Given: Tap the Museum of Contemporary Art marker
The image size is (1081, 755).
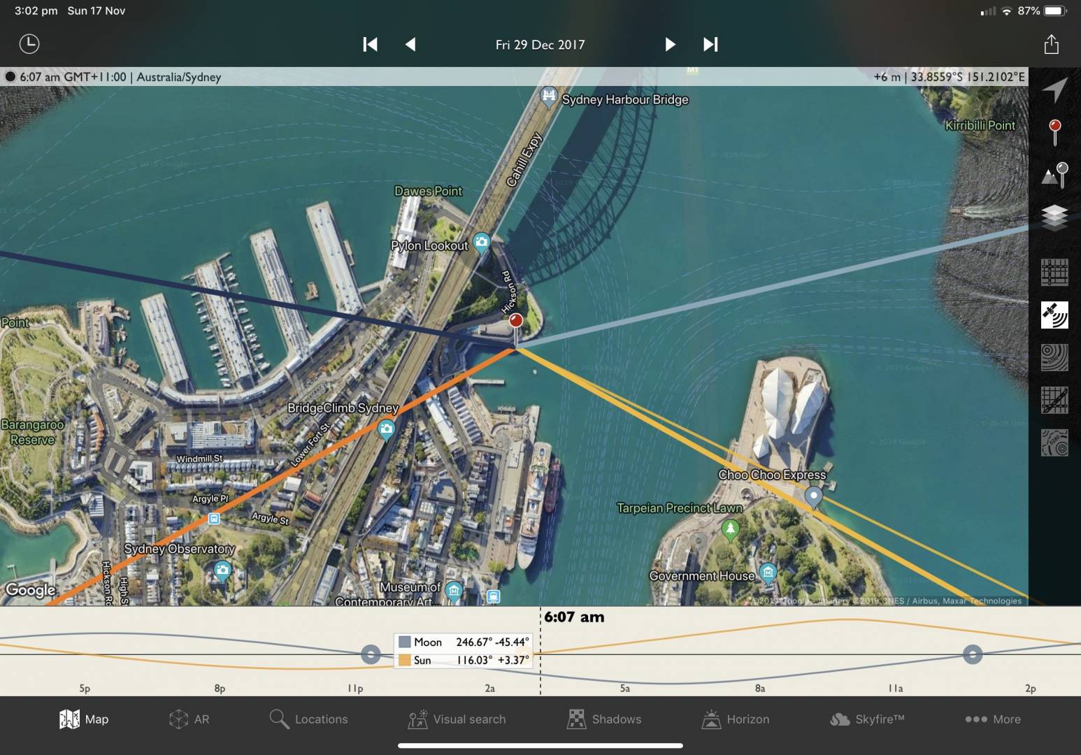Looking at the screenshot, I should coord(453,592).
